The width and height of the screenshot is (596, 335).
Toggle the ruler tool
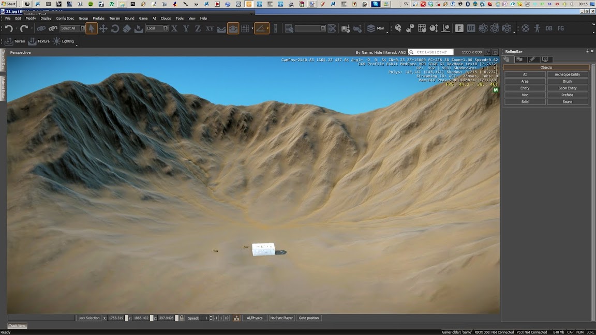(276, 28)
